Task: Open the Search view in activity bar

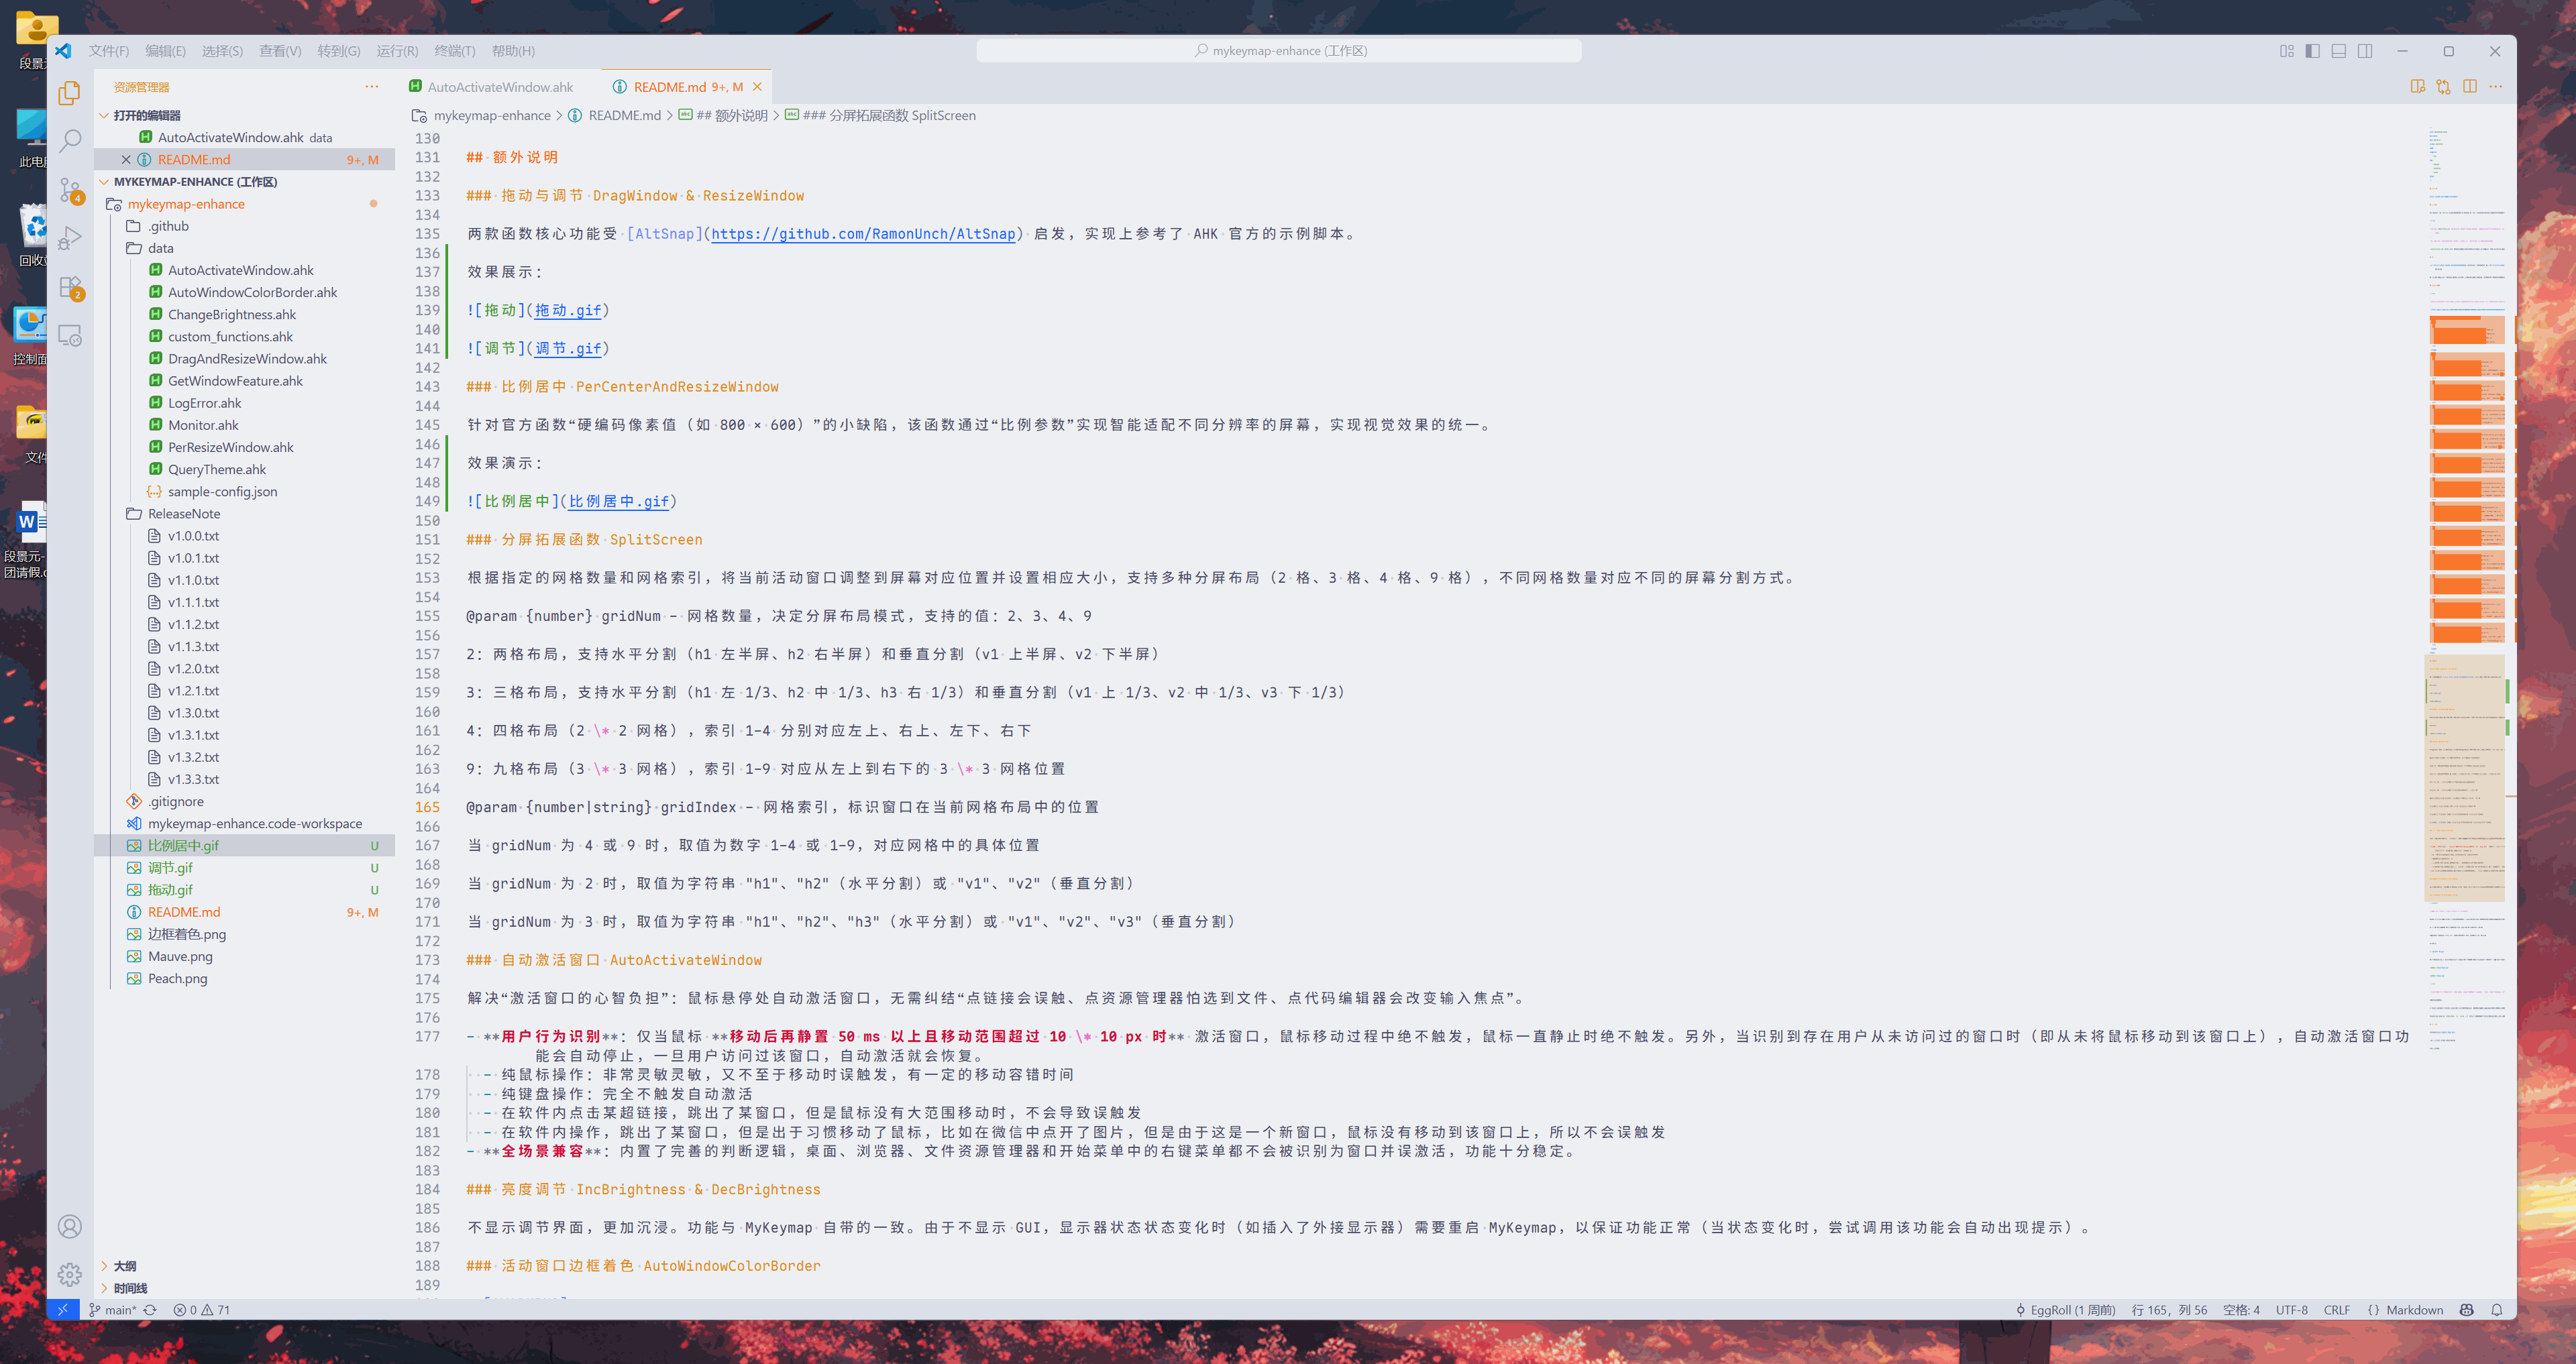Action: pos(70,141)
